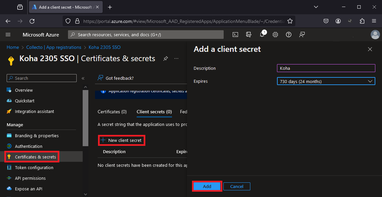Open Azure help question mark
382x197 pixels.
(x=289, y=35)
